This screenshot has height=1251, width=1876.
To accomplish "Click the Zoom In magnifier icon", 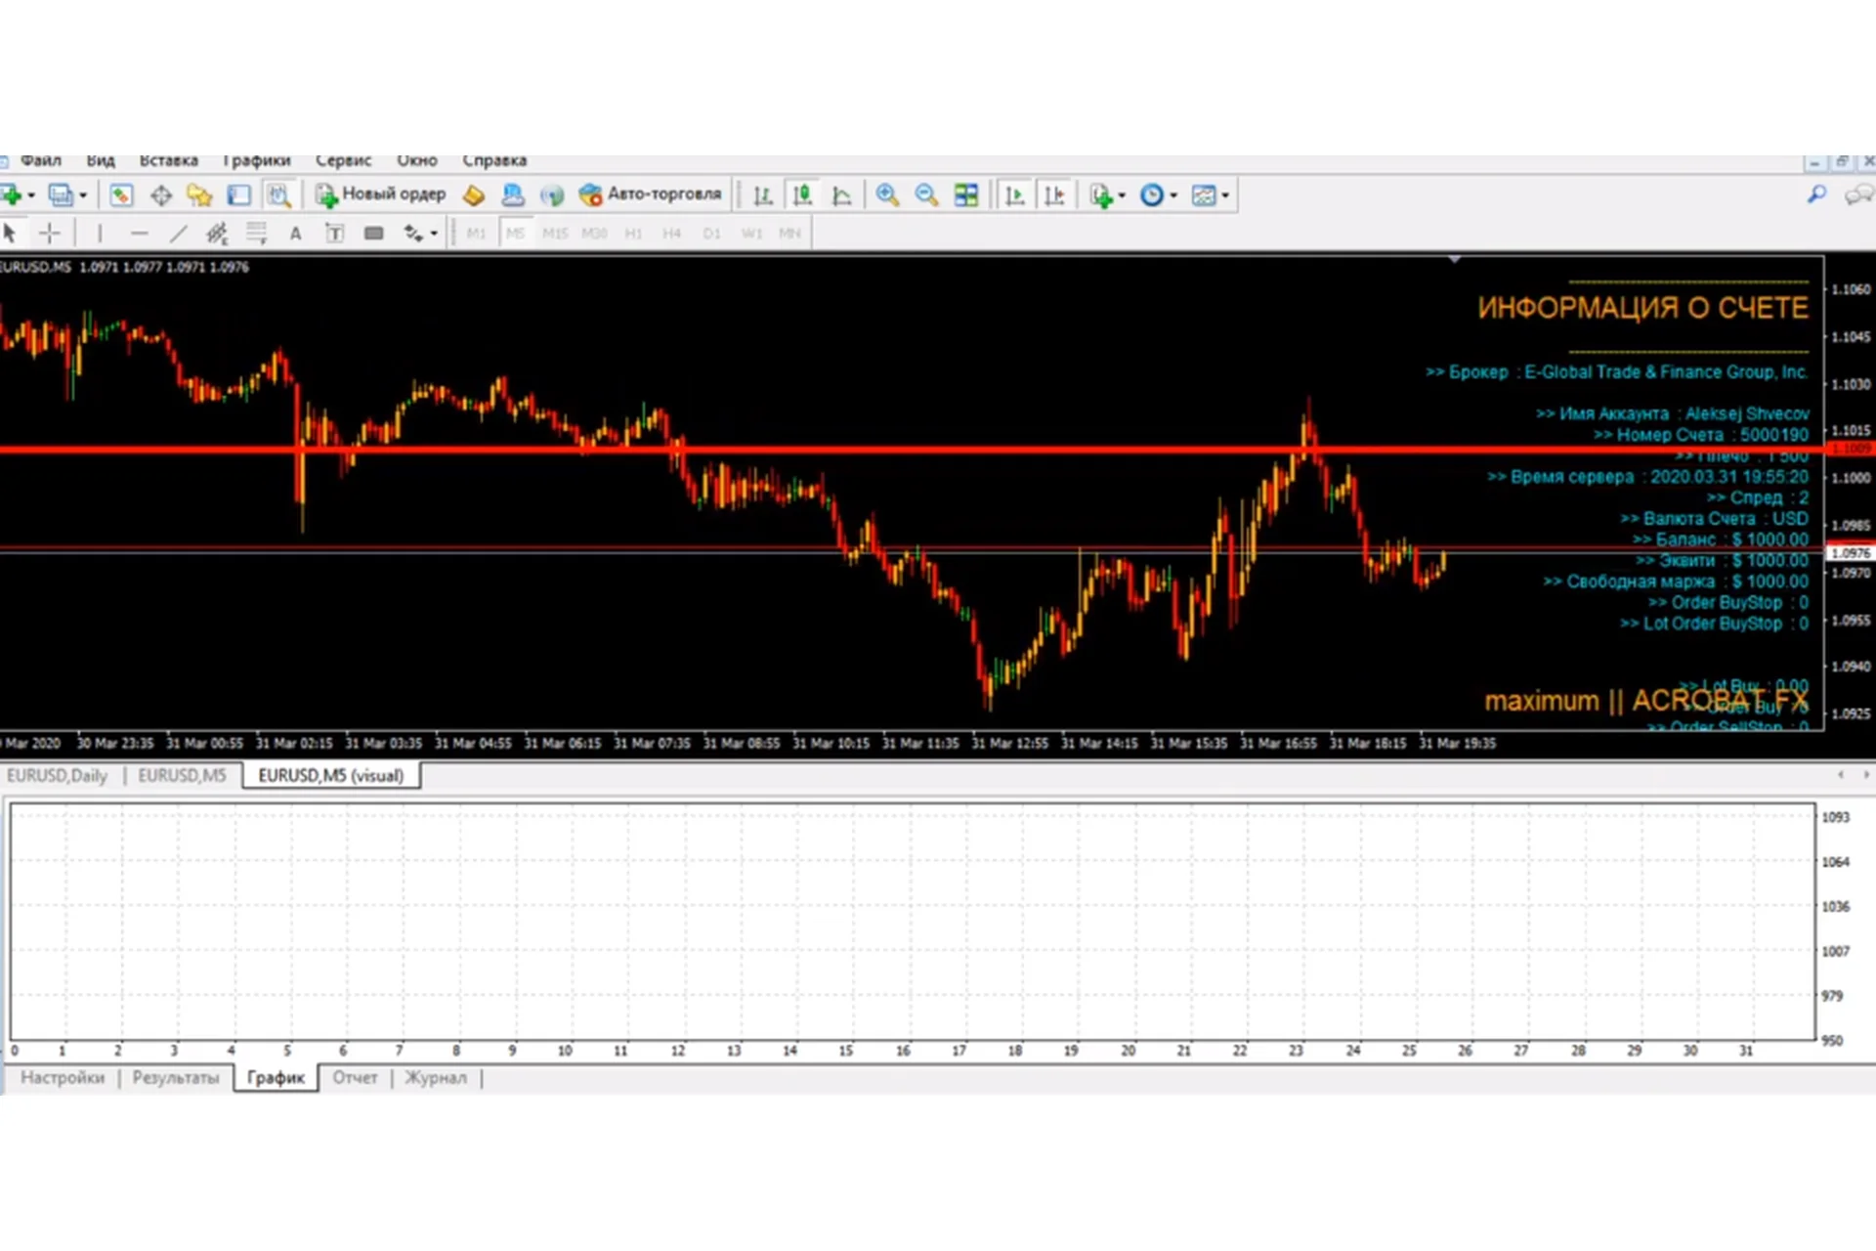I will click(887, 194).
